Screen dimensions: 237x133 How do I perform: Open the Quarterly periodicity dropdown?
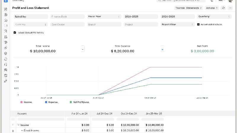pos(214,17)
